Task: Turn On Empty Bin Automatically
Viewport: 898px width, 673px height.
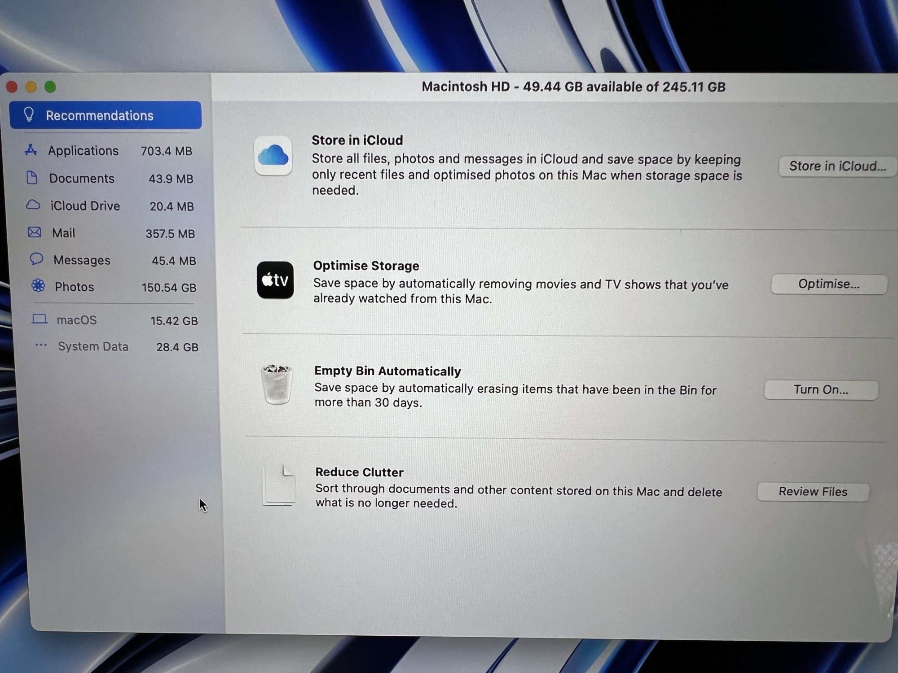Action: click(821, 390)
